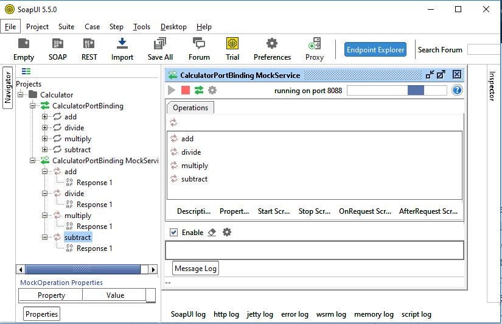Open the Suite menu
502x324 pixels.
click(x=66, y=27)
